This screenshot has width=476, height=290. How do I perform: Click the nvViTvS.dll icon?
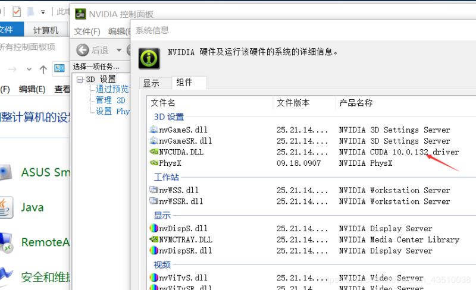point(154,278)
